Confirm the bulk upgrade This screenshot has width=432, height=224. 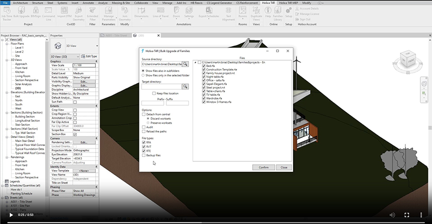pyautogui.click(x=264, y=167)
